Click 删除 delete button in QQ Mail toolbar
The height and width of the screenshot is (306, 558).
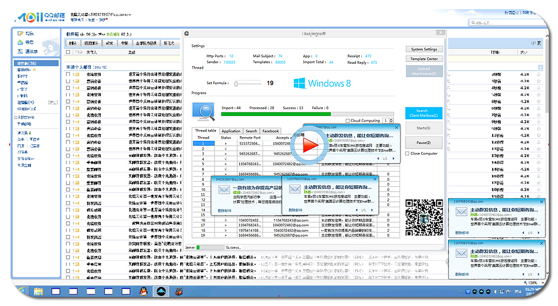(x=73, y=43)
